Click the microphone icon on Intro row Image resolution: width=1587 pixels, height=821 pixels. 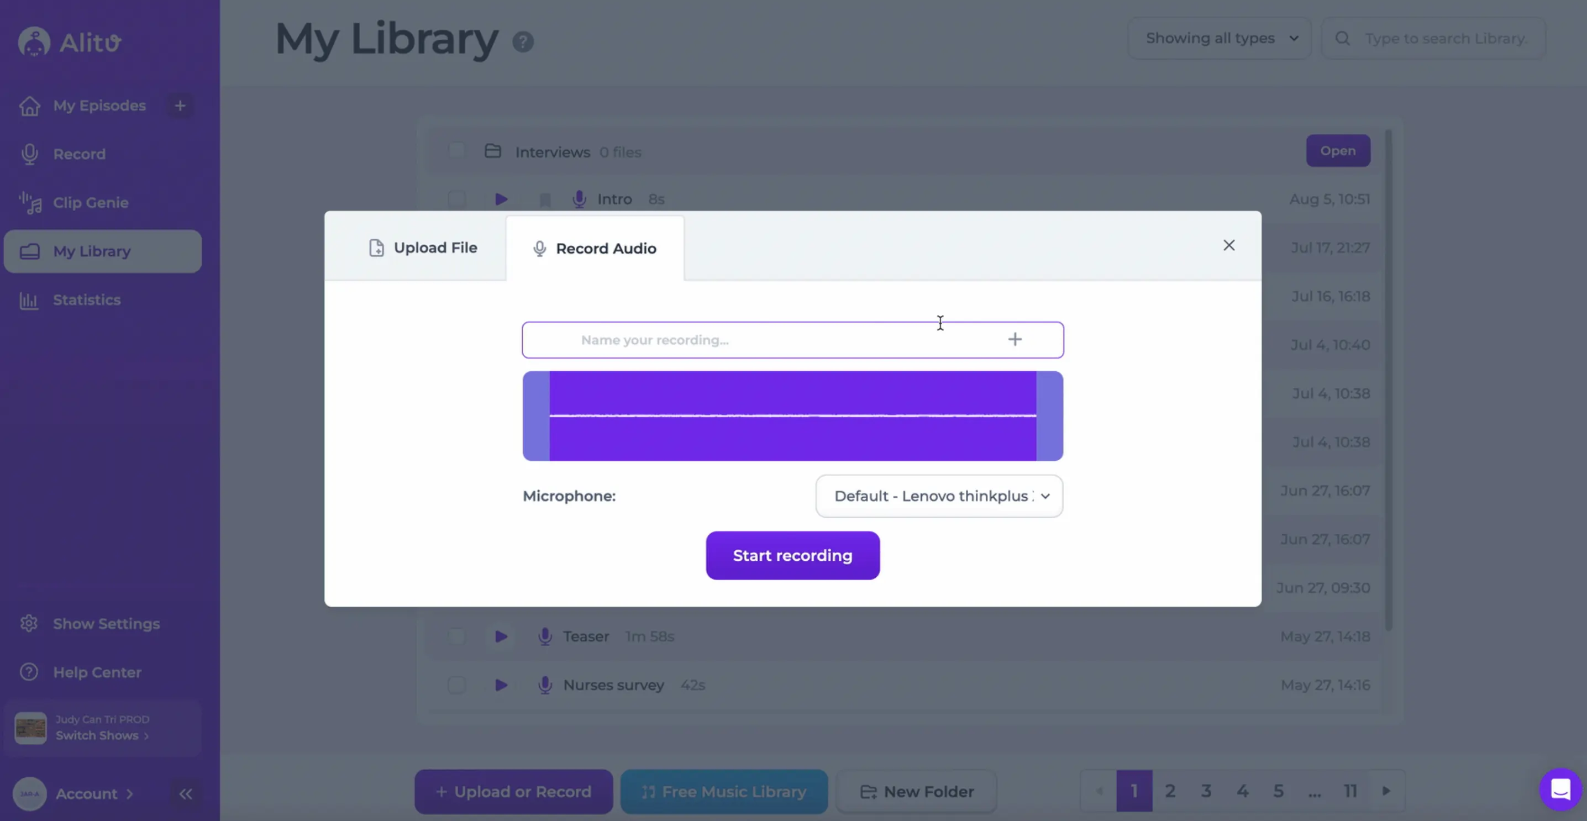click(x=579, y=199)
